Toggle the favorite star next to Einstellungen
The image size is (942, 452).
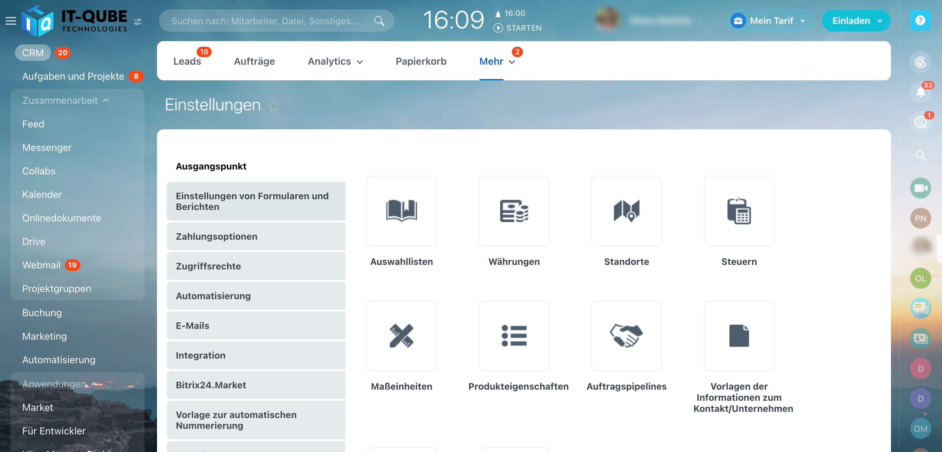point(274,106)
